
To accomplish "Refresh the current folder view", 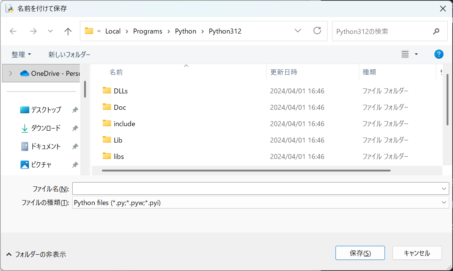I will pos(317,31).
